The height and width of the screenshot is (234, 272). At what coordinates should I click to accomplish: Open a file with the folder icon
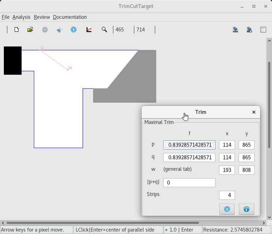point(30,30)
